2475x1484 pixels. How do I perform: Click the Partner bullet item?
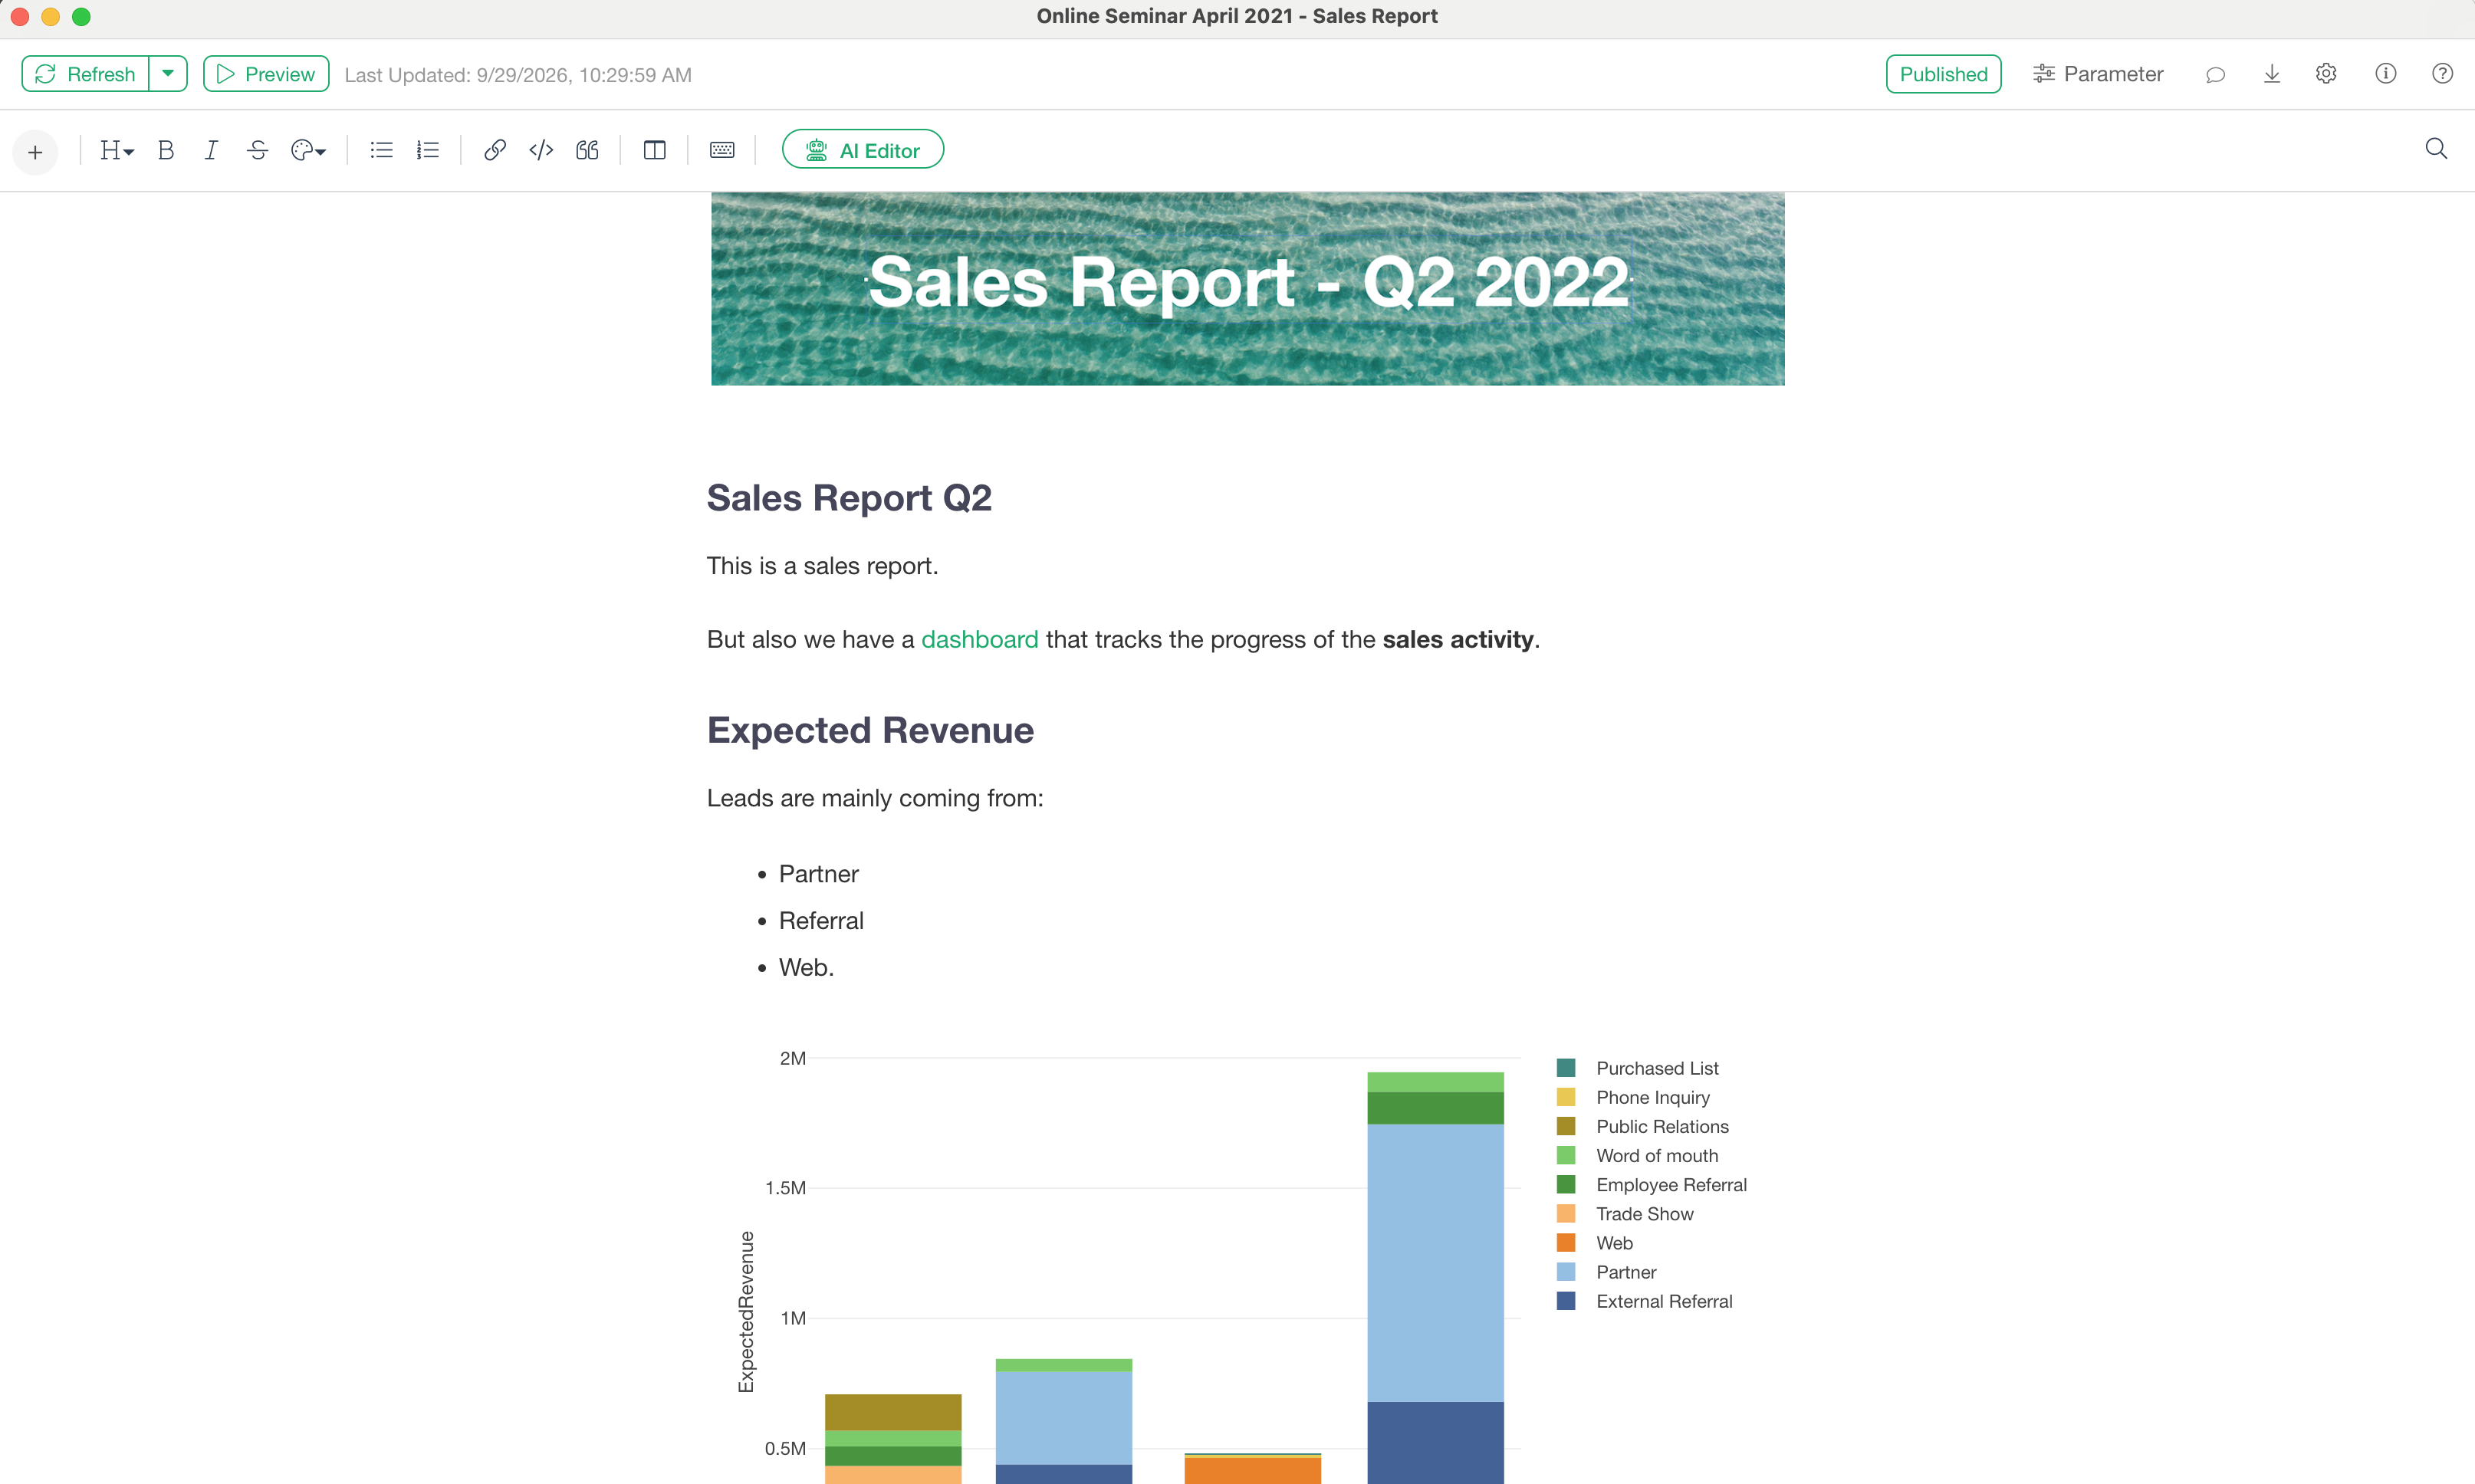coord(818,874)
